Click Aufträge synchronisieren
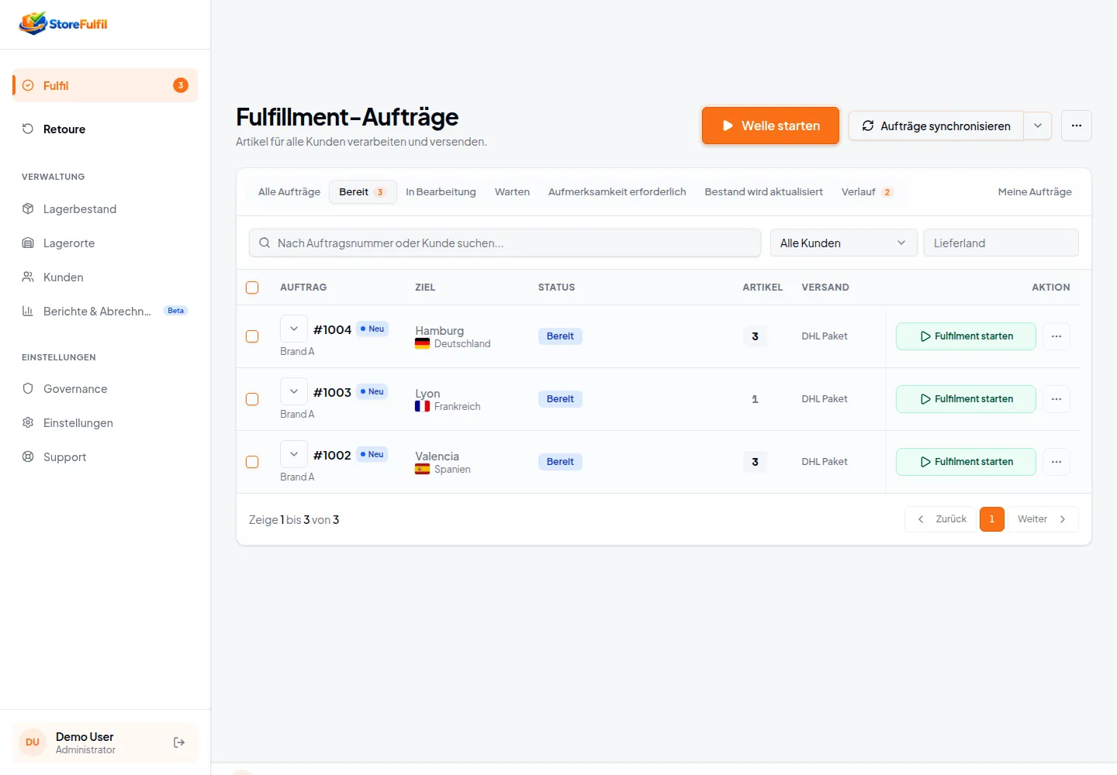1117x775 pixels. [936, 126]
